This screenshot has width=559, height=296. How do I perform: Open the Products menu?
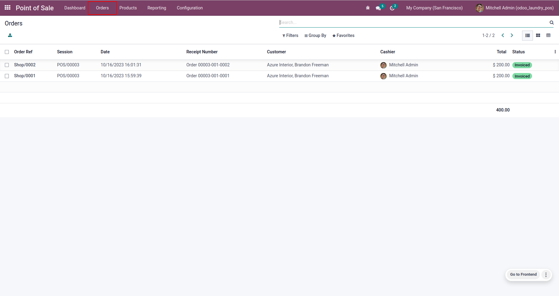click(128, 8)
